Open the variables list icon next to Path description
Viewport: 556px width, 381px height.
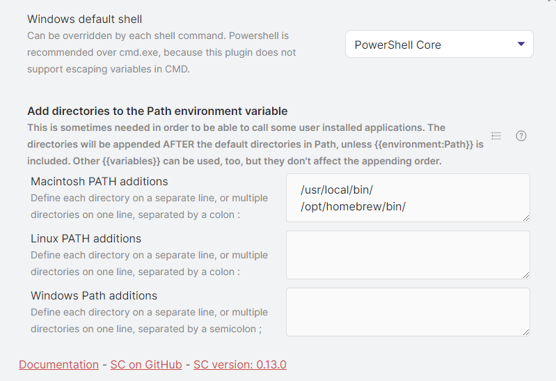point(496,136)
